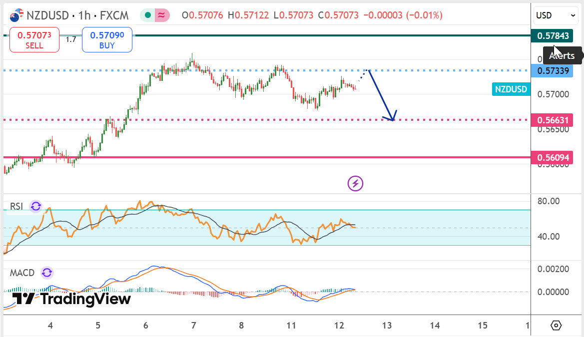Click the NZDUSD price tag label
This screenshot has width=584, height=337.
click(x=511, y=89)
